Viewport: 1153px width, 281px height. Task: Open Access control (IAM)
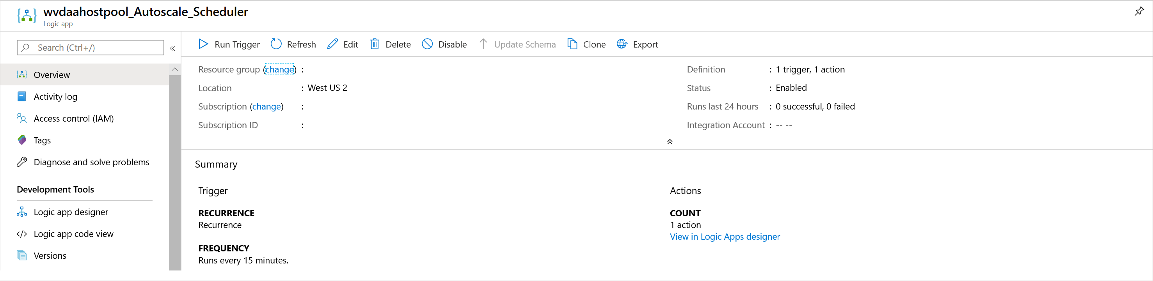coord(73,118)
